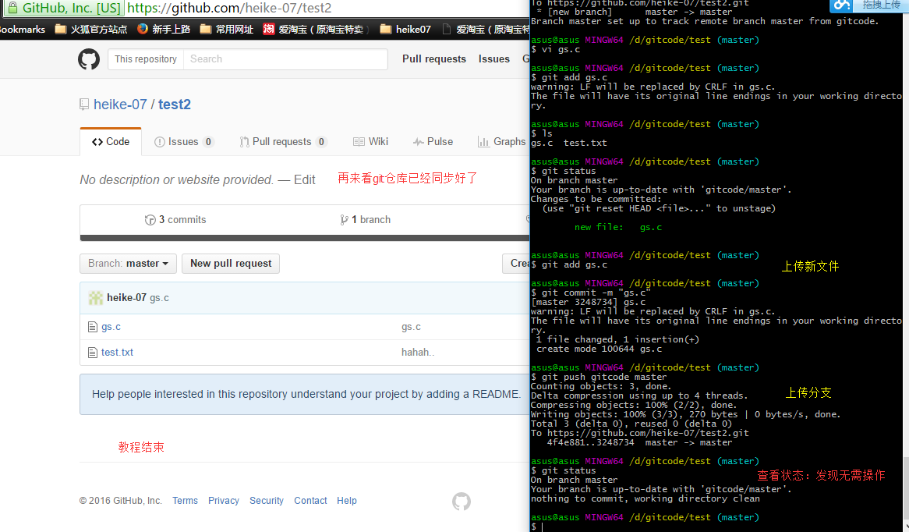Open the heike07 bookmark folder
Screen dimensions: 909x532
[x=405, y=29]
